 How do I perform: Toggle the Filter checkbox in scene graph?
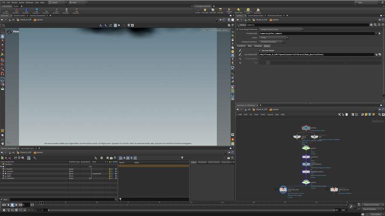[x=1, y=199]
